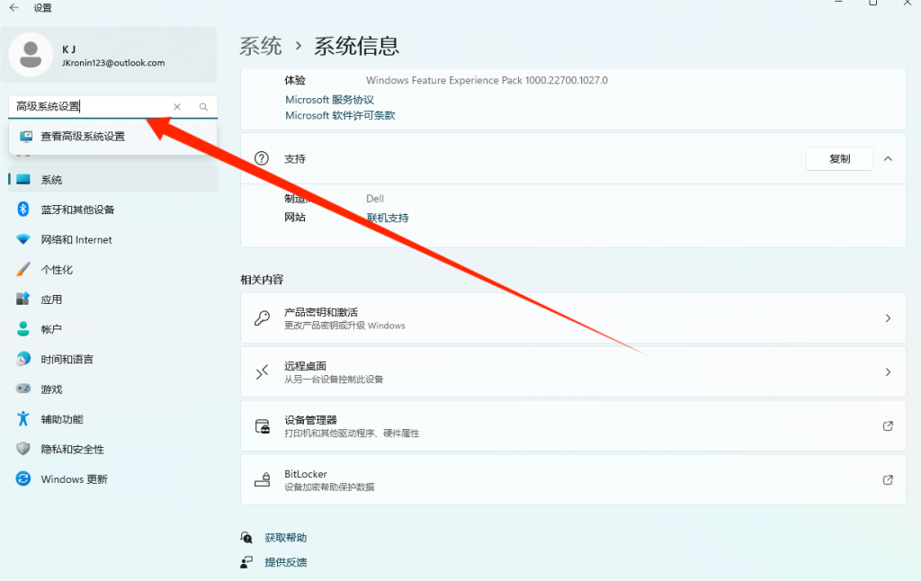Expand the 产品密钥和激活 chevron

(888, 318)
